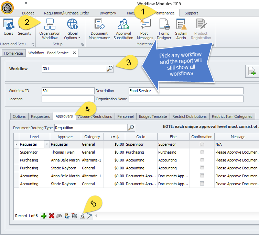The image size is (259, 235).
Task: Switch to the Inventory ribbon tab
Action: point(108,13)
